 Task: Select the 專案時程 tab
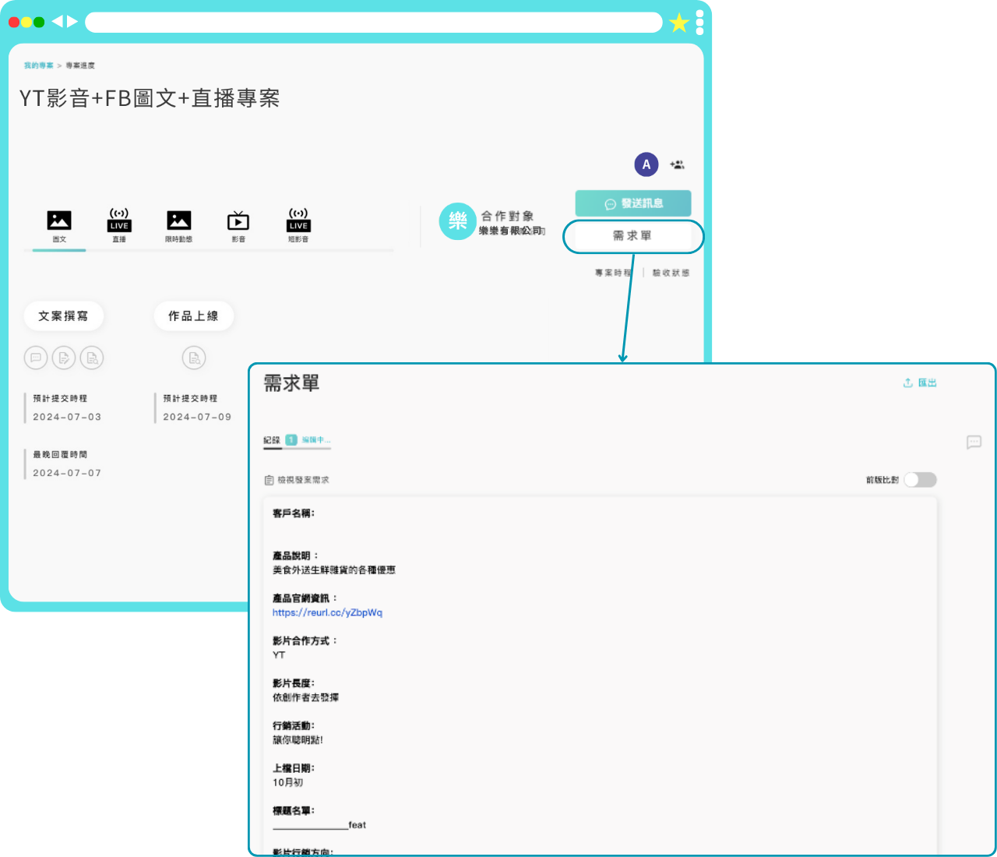point(613,273)
